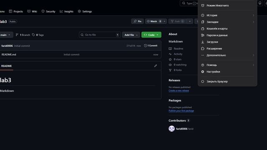
Task: Click the power icon beside Закрыть Браузер
Action: tap(203, 82)
